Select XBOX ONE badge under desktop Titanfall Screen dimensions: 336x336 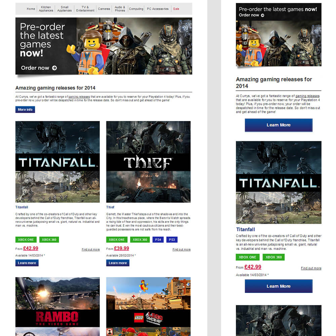26,240
